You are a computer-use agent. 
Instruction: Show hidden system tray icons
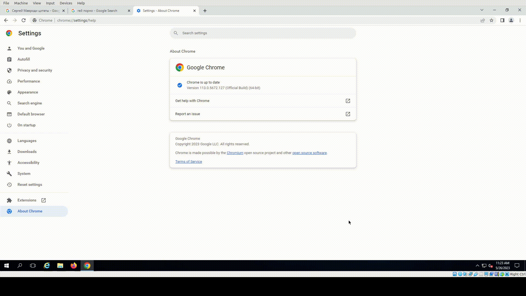477,266
